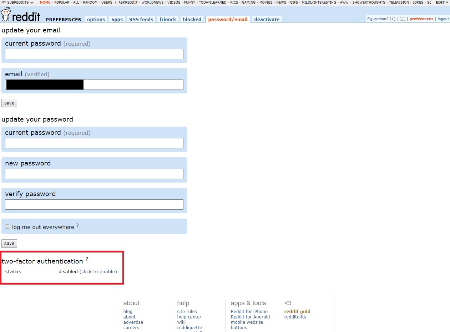
Task: Visit the MILDLYINTERESTING subreddit link
Action: pyautogui.click(x=319, y=2)
